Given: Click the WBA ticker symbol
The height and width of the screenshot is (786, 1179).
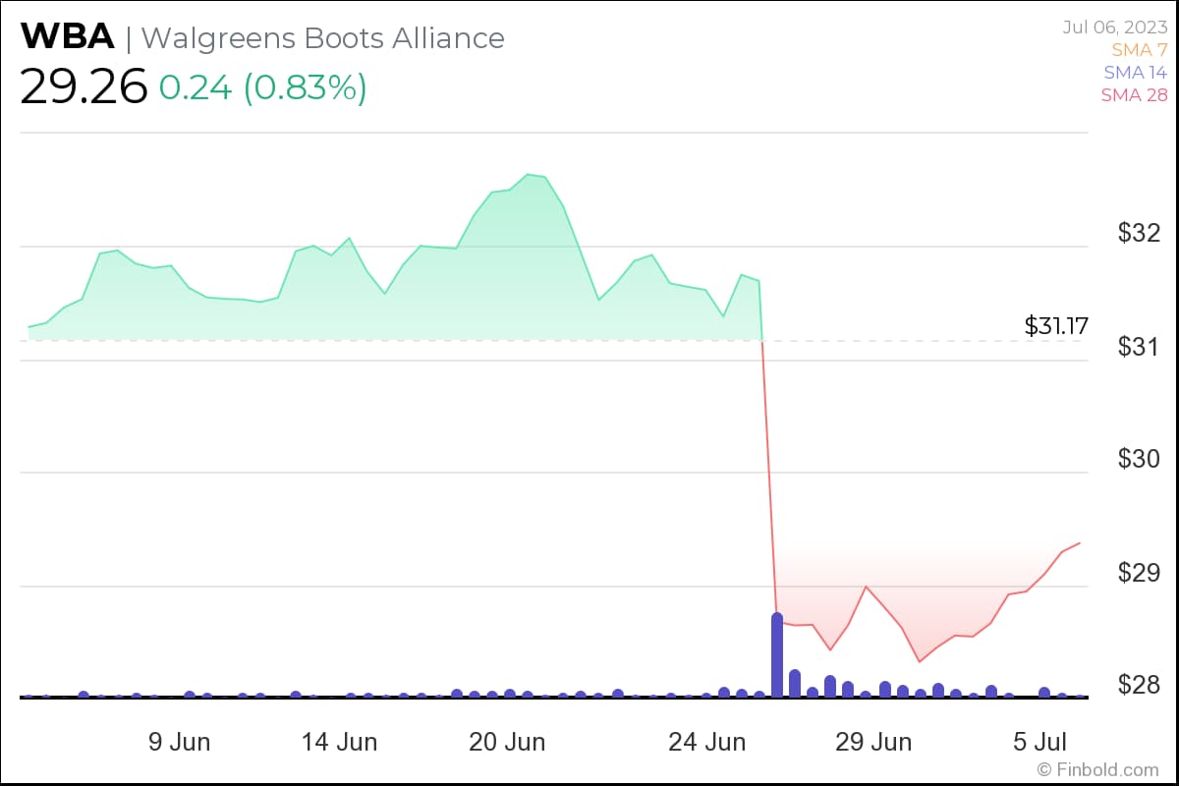Looking at the screenshot, I should (x=67, y=37).
